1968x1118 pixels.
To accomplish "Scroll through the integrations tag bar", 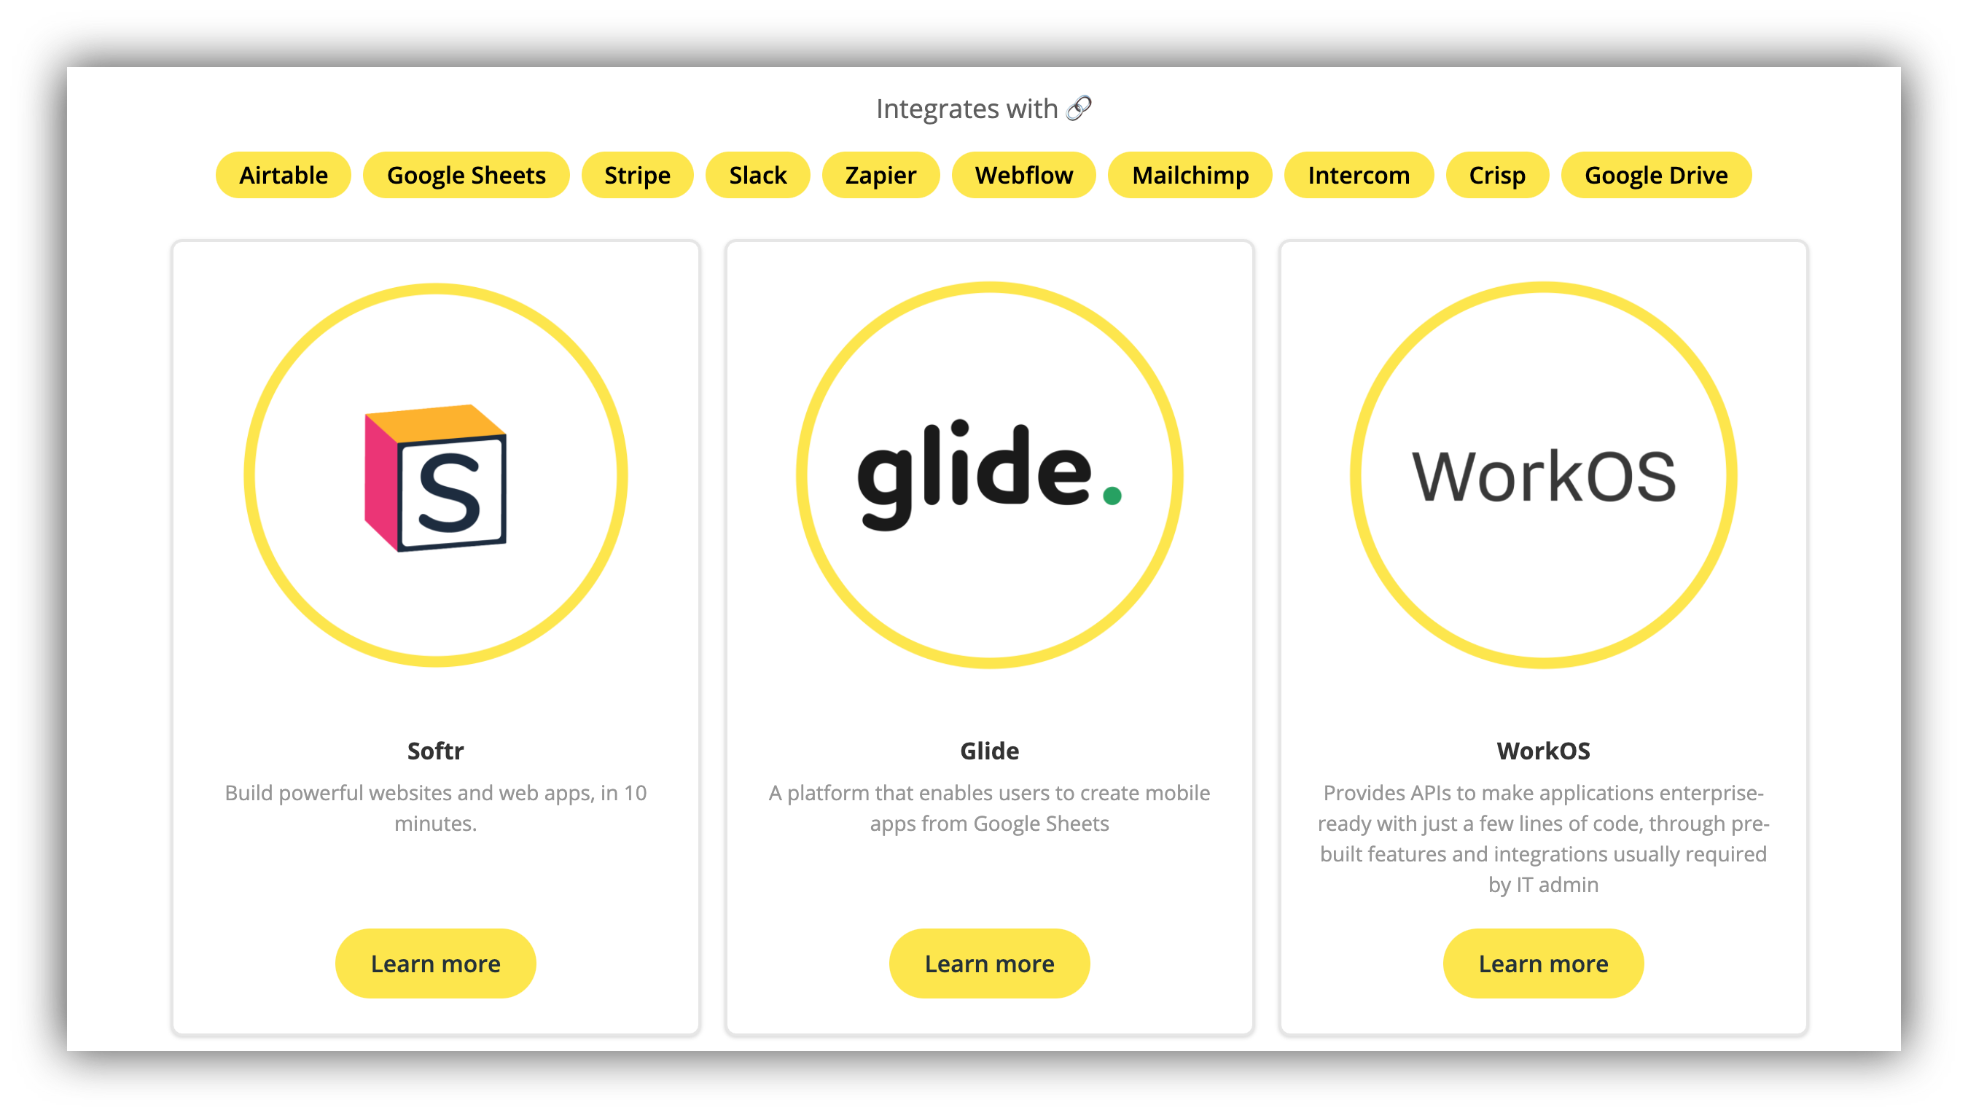I will [x=983, y=174].
